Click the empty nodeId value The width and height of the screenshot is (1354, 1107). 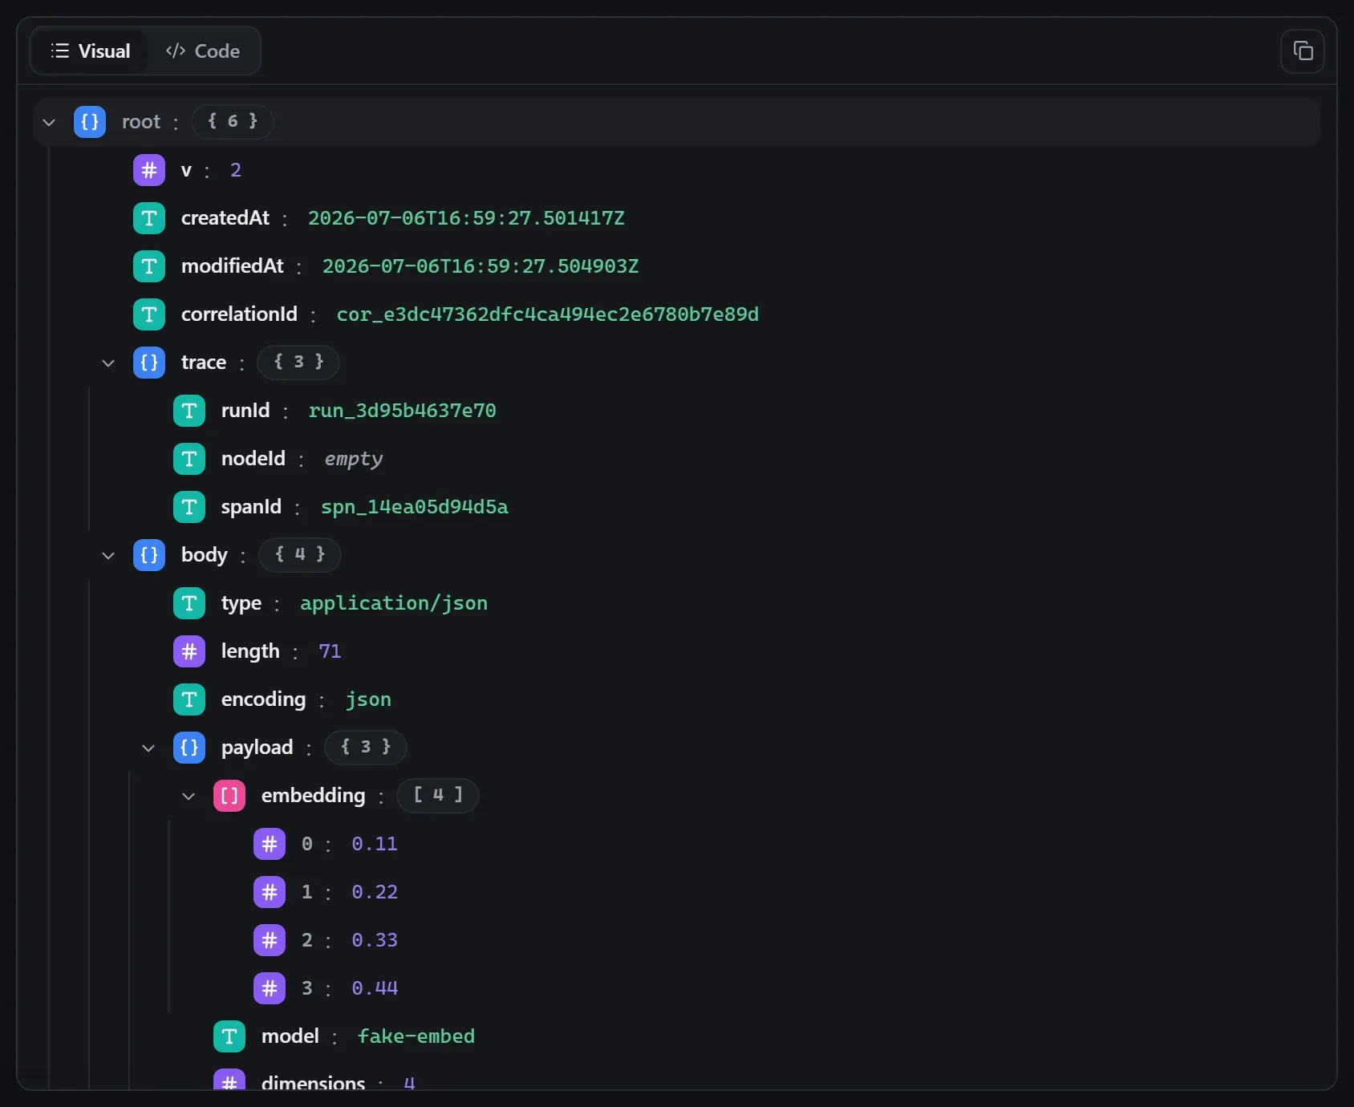[354, 459]
